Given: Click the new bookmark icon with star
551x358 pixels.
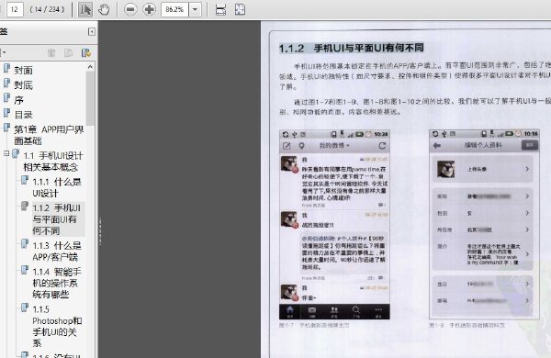Looking at the screenshot, I should (x=86, y=53).
